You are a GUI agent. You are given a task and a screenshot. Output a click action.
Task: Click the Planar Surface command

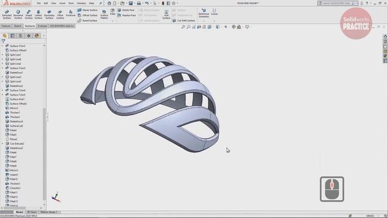coord(87,10)
